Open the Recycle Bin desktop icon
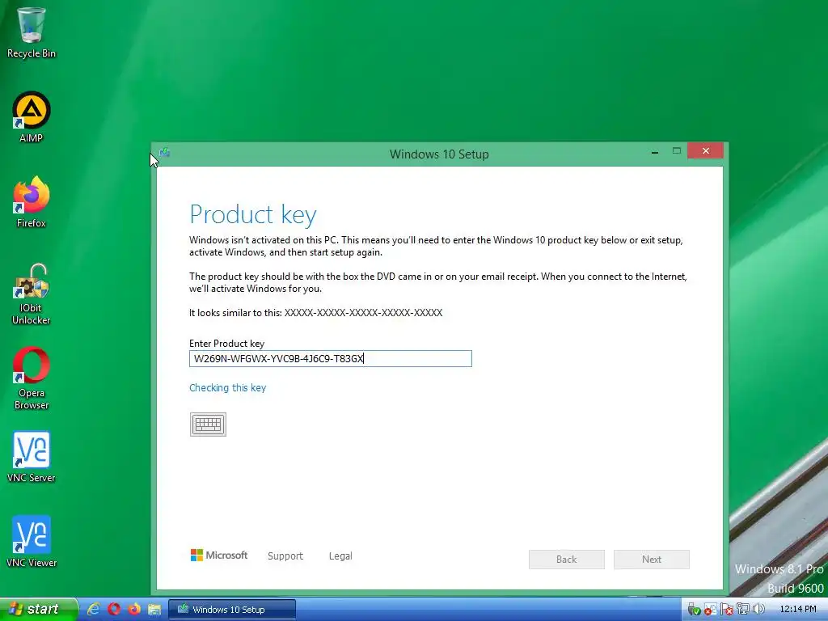Screen dimensions: 828x621 [x=32, y=33]
